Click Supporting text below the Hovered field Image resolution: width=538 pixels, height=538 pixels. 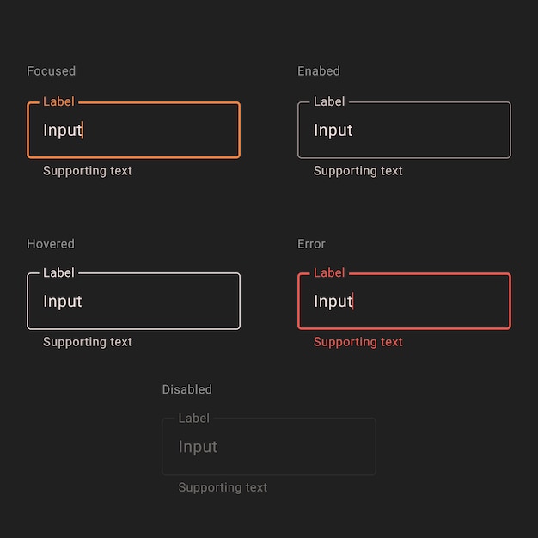tap(88, 342)
